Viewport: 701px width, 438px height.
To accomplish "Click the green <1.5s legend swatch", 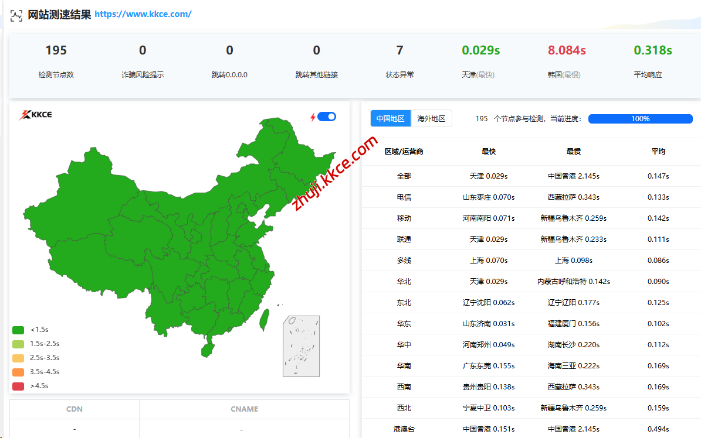I will click(18, 330).
